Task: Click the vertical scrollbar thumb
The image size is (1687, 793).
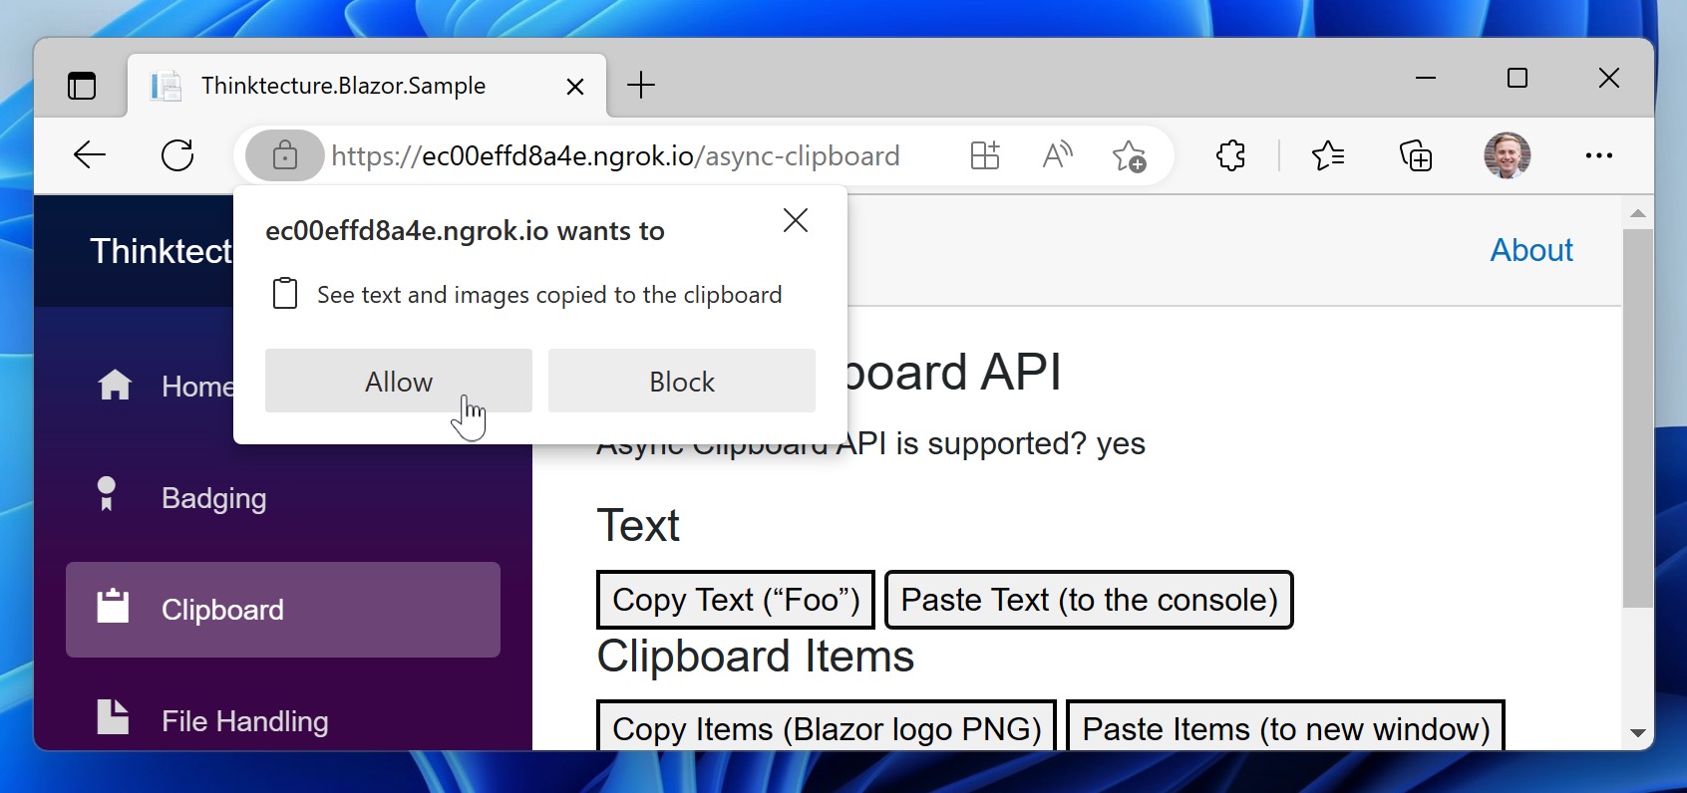Action: (x=1637, y=418)
